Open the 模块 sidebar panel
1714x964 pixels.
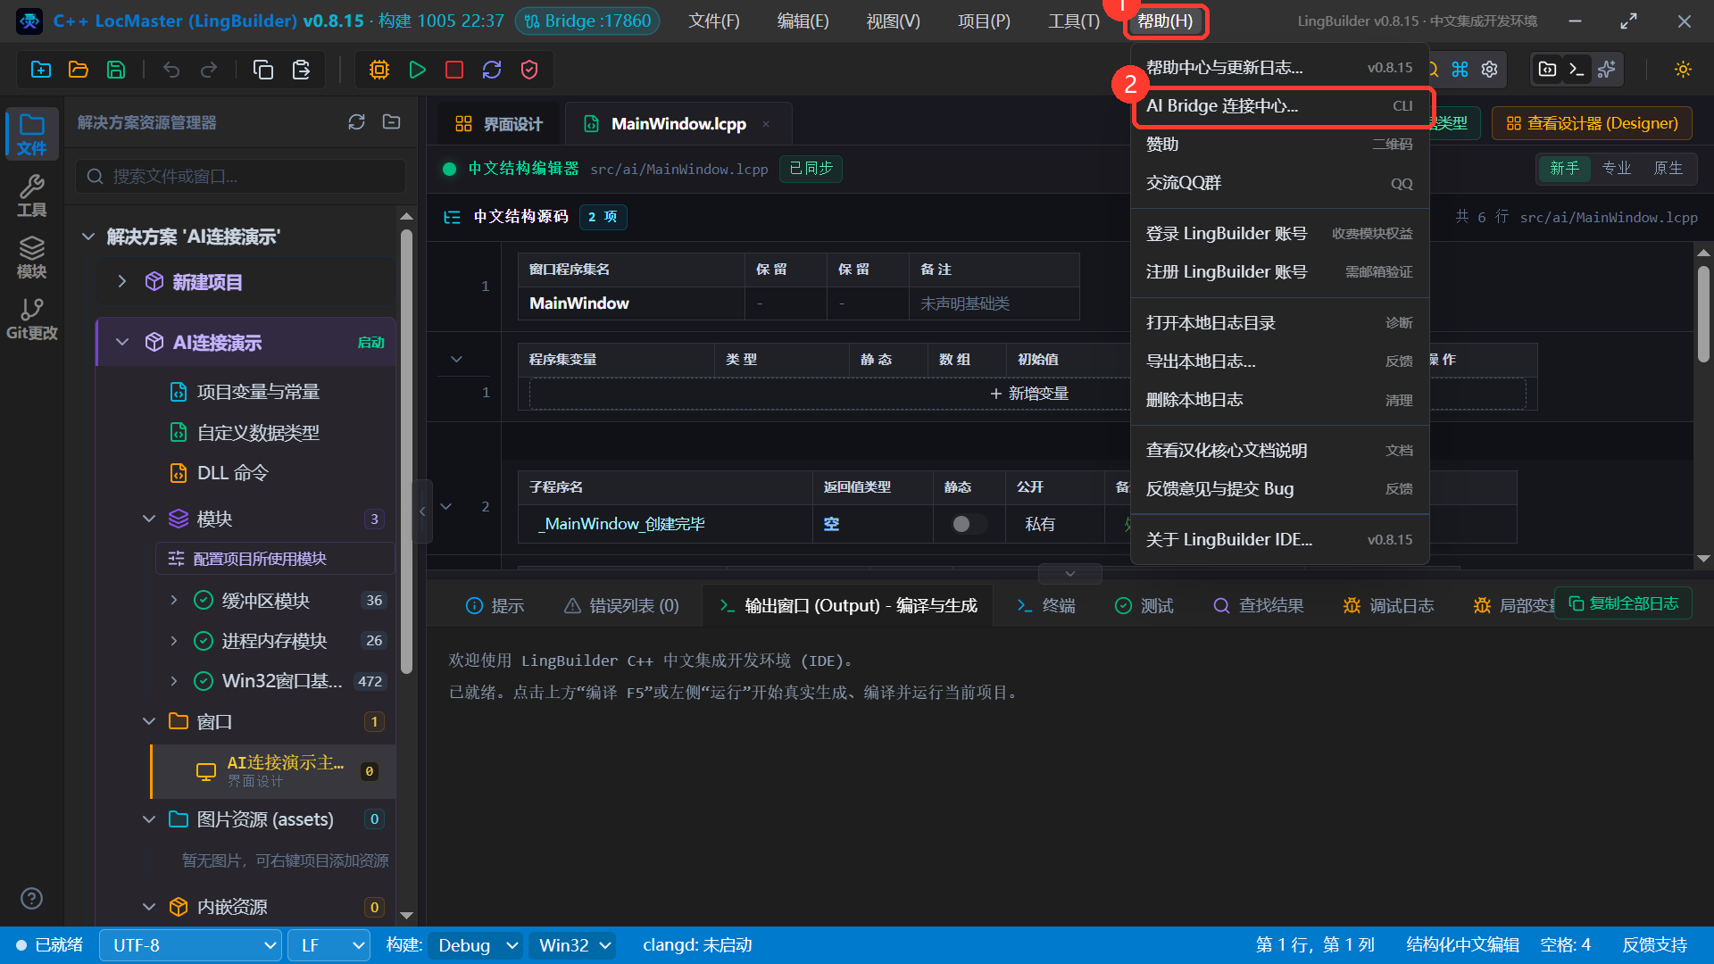[32, 257]
